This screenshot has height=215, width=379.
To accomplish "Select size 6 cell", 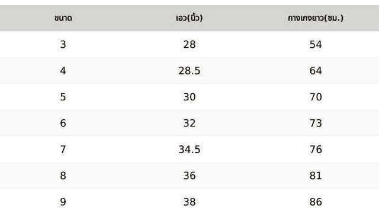I will [x=63, y=123].
